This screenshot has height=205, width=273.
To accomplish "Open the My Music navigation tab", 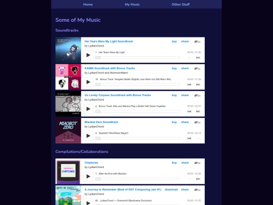I will pyautogui.click(x=132, y=5).
